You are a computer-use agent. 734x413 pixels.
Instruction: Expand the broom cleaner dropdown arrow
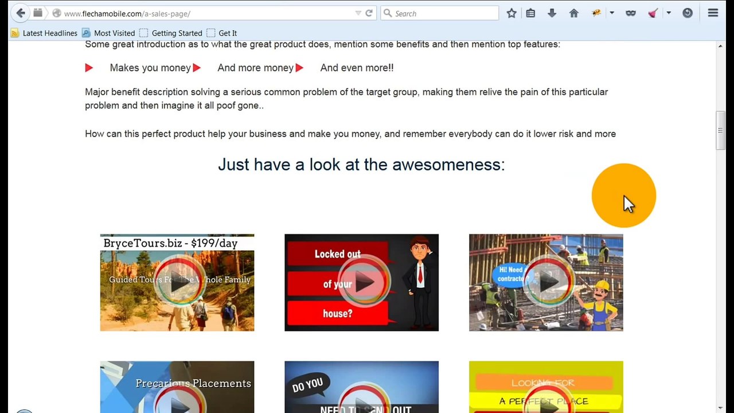[x=668, y=13]
